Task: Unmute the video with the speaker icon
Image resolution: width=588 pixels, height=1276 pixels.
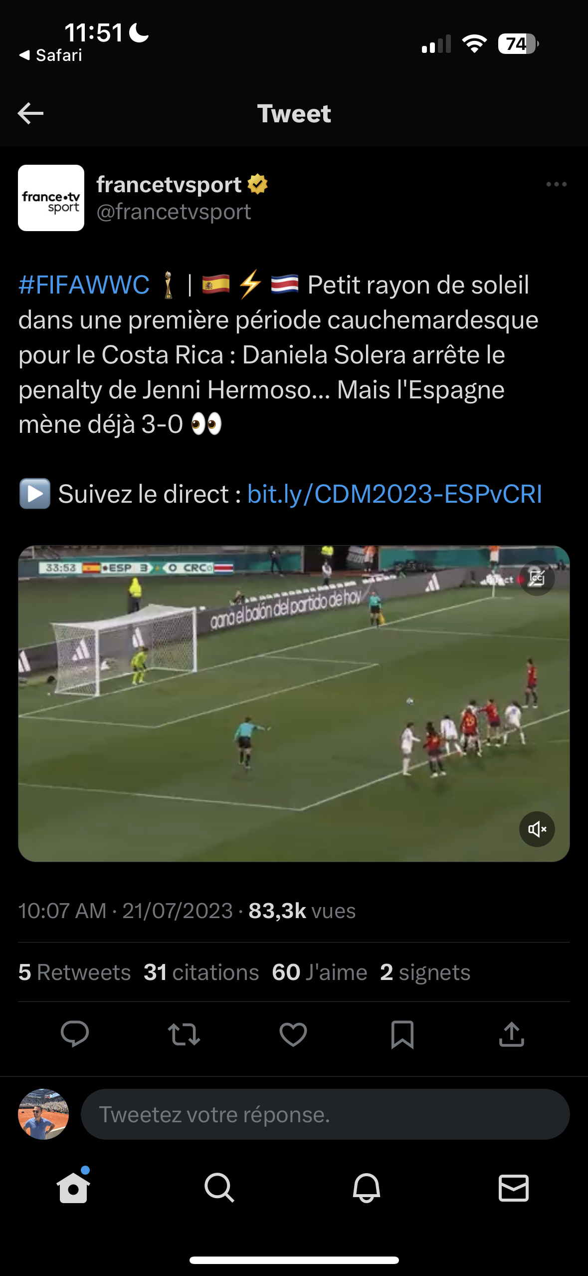Action: (537, 829)
